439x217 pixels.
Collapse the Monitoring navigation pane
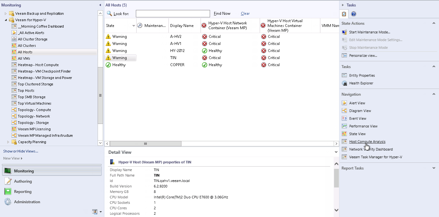[100, 5]
